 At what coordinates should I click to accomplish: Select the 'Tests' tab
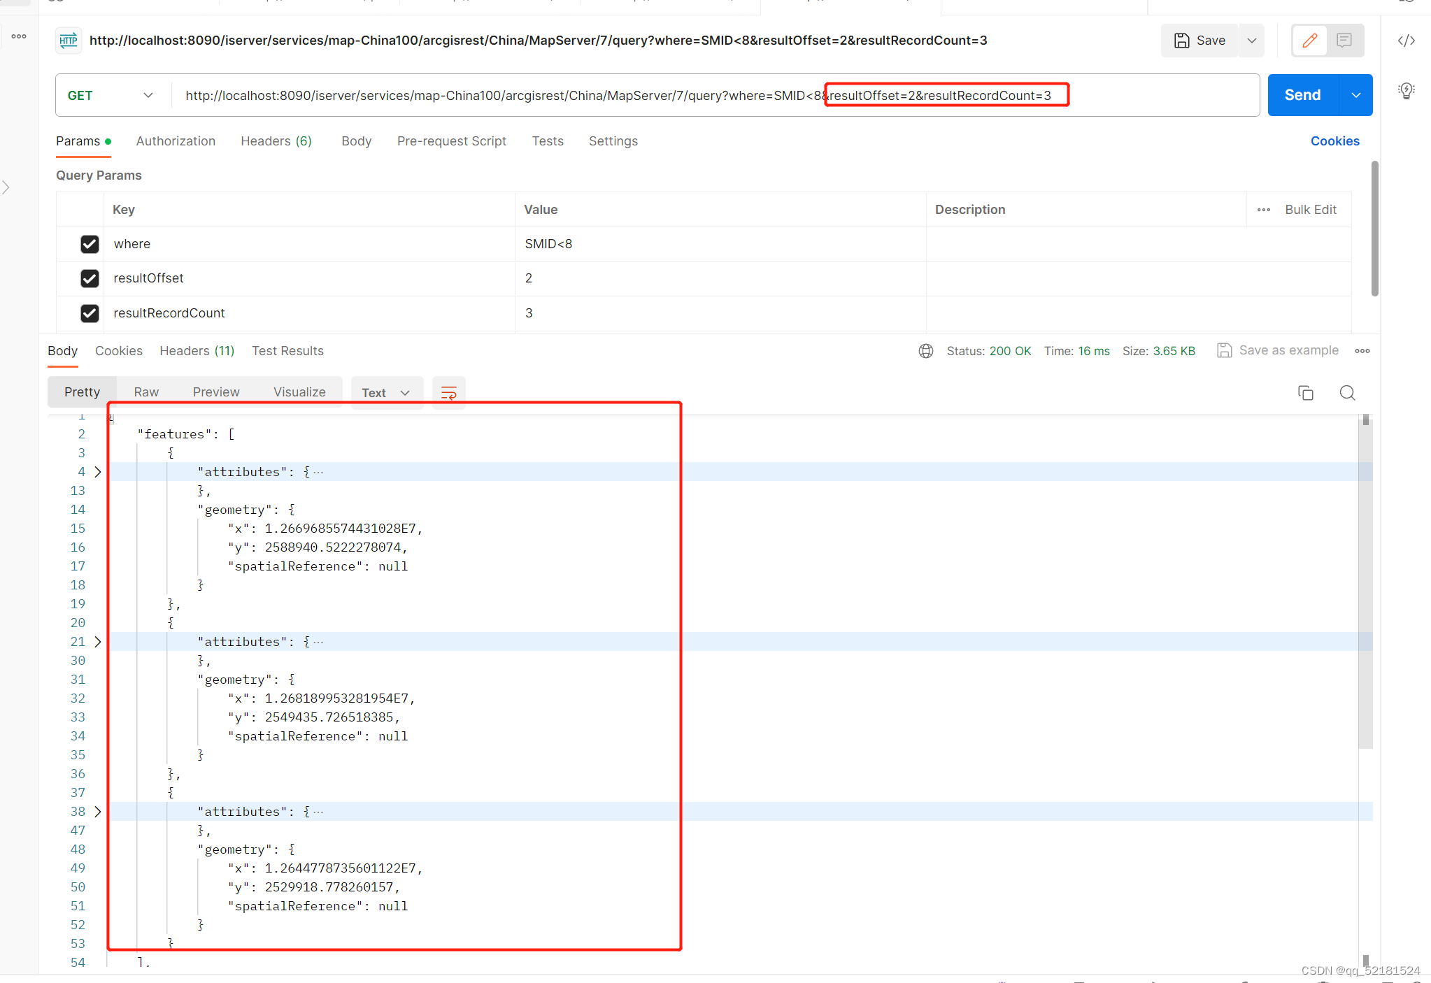[x=547, y=141]
